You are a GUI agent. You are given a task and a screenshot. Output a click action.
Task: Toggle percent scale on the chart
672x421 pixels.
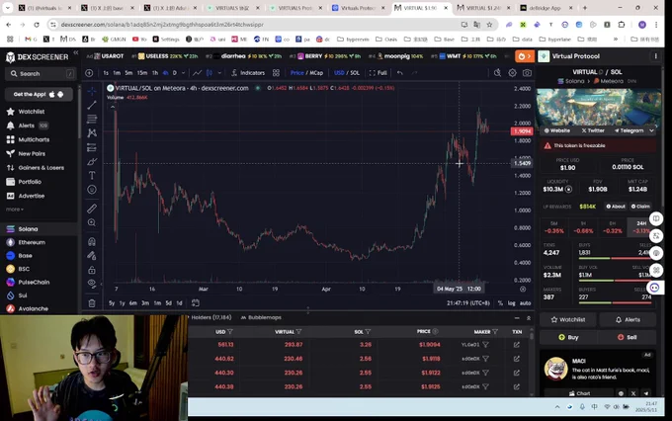500,303
